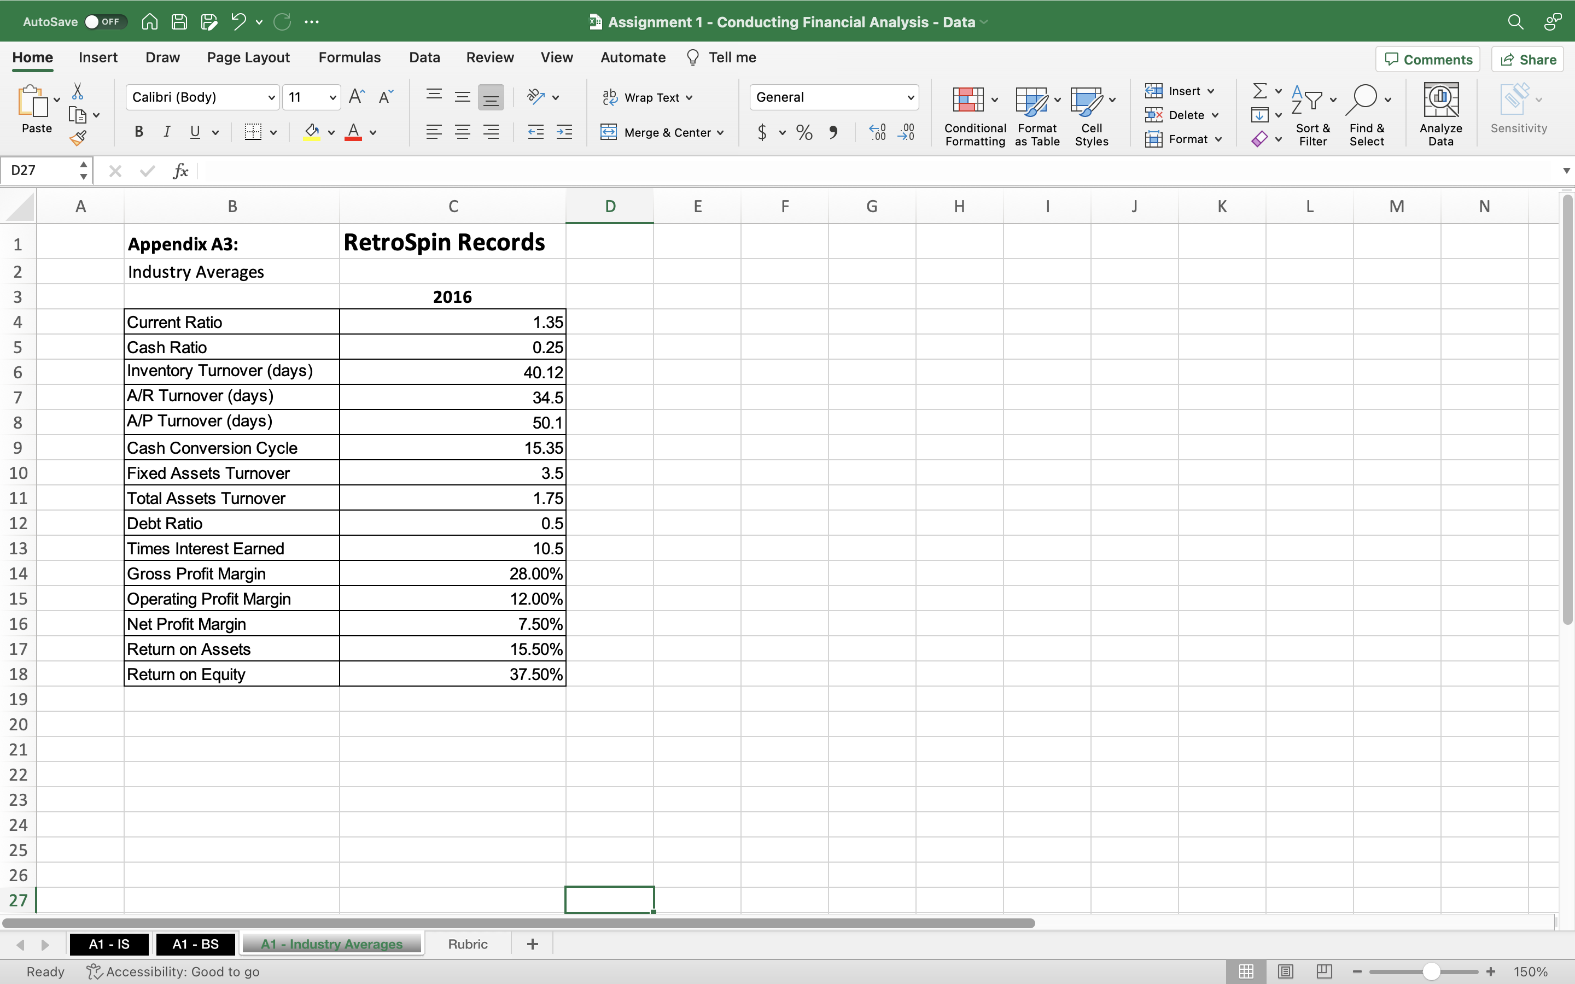Screen dimensions: 1575x984
Task: Open the Comments pane button
Action: [1428, 59]
